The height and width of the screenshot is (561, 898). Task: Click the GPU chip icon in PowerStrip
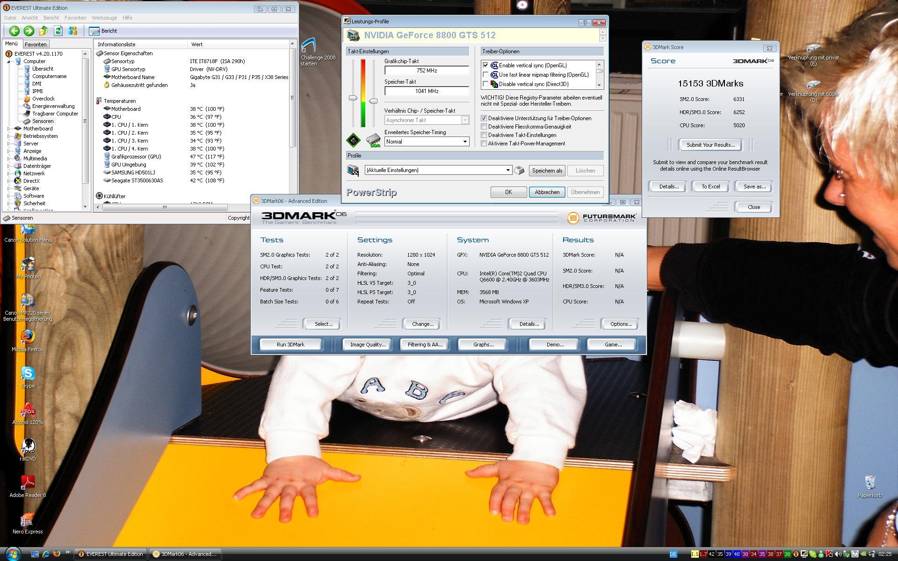(353, 140)
